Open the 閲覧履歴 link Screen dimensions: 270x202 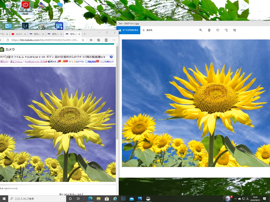tap(92, 62)
